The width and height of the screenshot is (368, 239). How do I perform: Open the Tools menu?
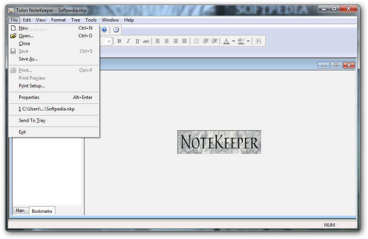[x=91, y=20]
